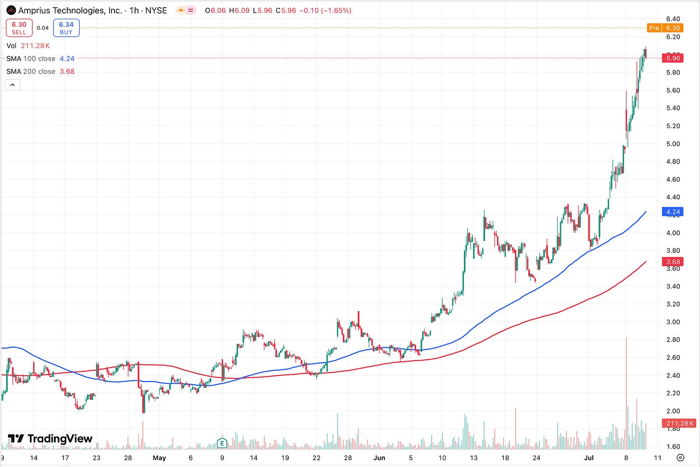Click the red 3.68 SMA price label
Viewport: 700px width, 467px height.
point(673,262)
